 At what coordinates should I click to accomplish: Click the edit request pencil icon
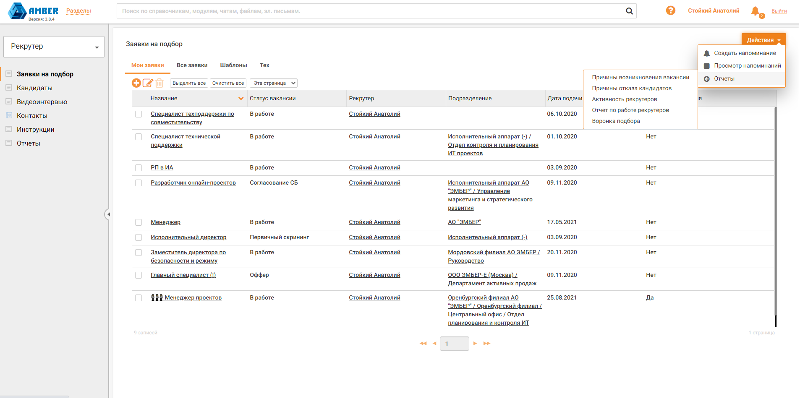point(148,83)
